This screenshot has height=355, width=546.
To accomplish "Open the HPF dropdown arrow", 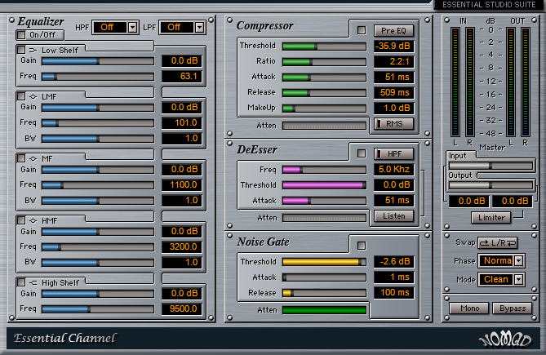I will pyautogui.click(x=132, y=27).
